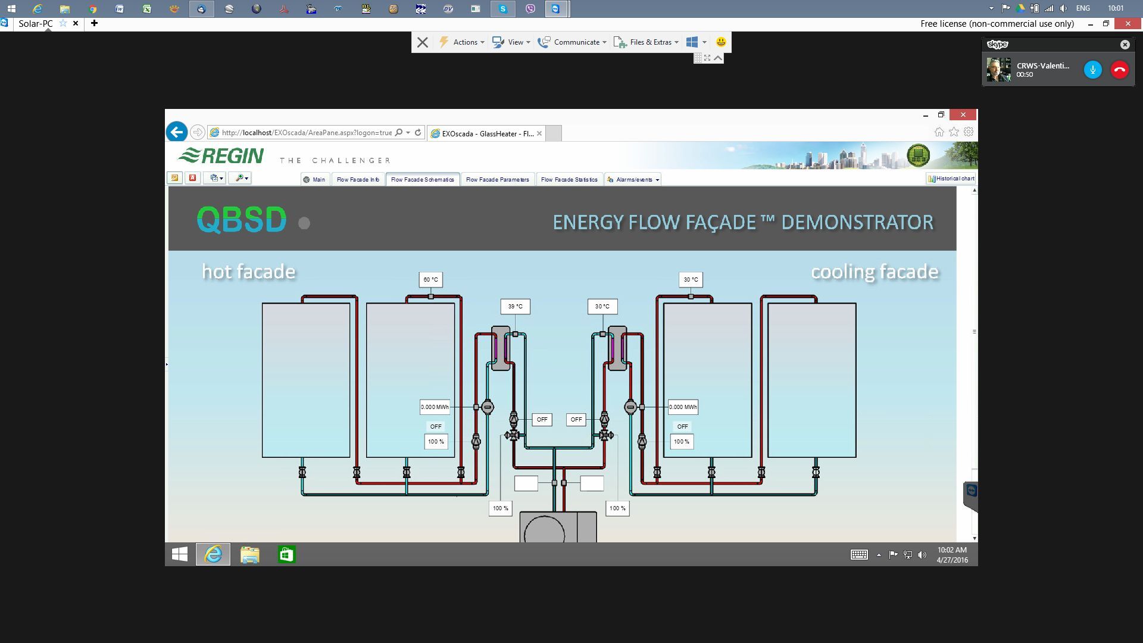Screen dimensions: 1143x643
Task: Click the cooling facade 0.000 MWh energy reading
Action: coord(683,407)
